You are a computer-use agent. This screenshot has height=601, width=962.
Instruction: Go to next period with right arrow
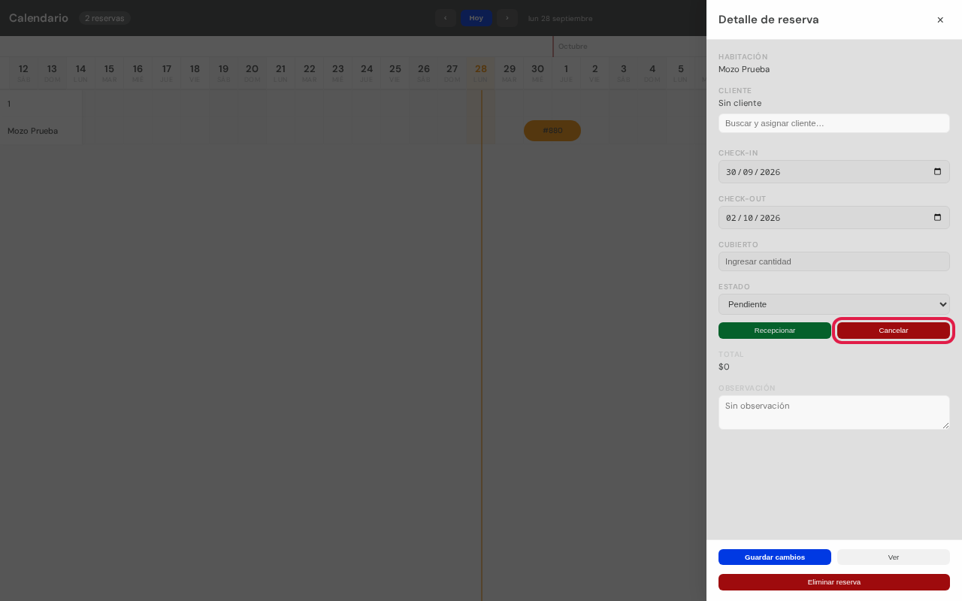[x=507, y=18]
